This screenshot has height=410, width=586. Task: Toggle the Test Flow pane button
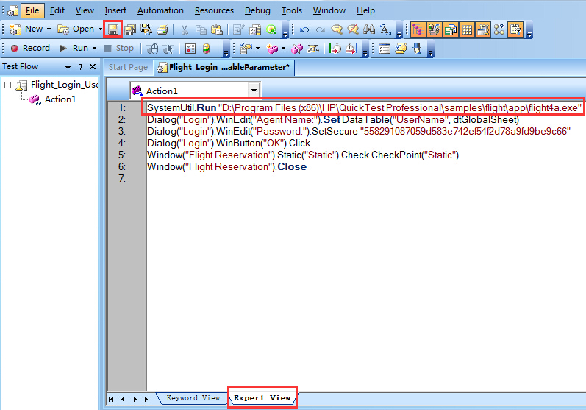[x=418, y=29]
